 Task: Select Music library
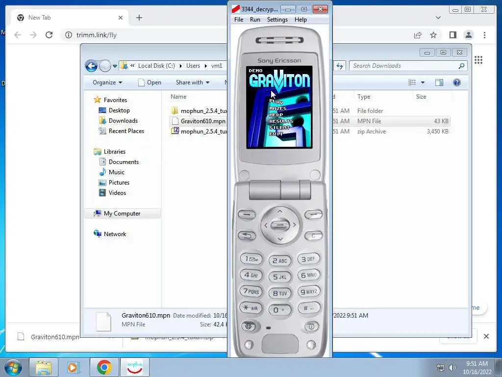(x=116, y=172)
